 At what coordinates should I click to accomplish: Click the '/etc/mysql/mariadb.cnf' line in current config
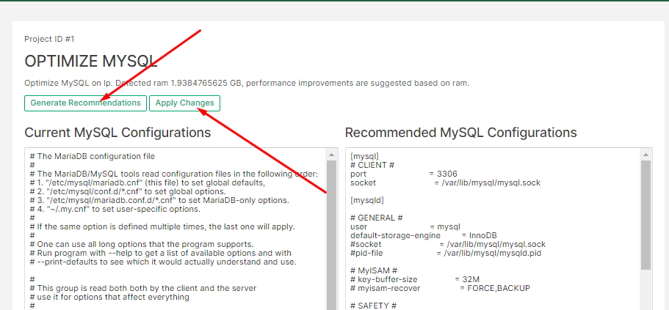pos(148,182)
